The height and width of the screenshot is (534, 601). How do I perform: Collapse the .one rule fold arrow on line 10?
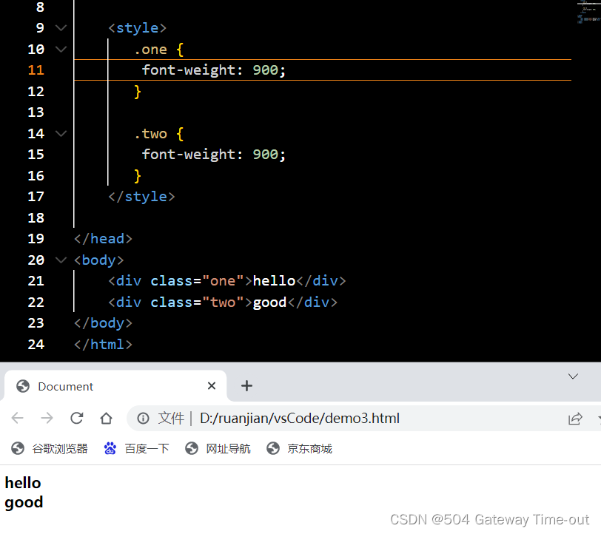pyautogui.click(x=61, y=49)
